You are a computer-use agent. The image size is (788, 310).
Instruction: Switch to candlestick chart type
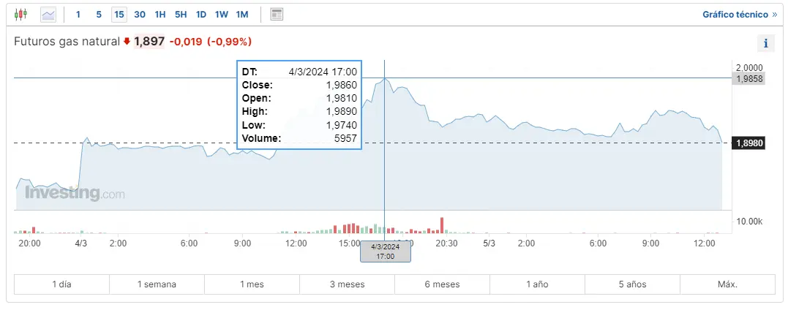pyautogui.click(x=20, y=14)
